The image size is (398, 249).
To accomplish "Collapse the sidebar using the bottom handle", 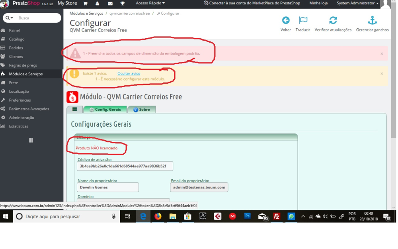I will click(31, 140).
